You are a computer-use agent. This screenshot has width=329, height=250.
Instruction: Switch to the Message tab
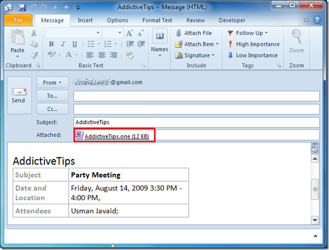pyautogui.click(x=52, y=20)
